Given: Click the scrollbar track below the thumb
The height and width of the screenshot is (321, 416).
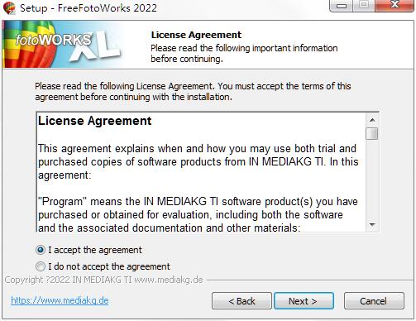Looking at the screenshot, I should click(372, 180).
